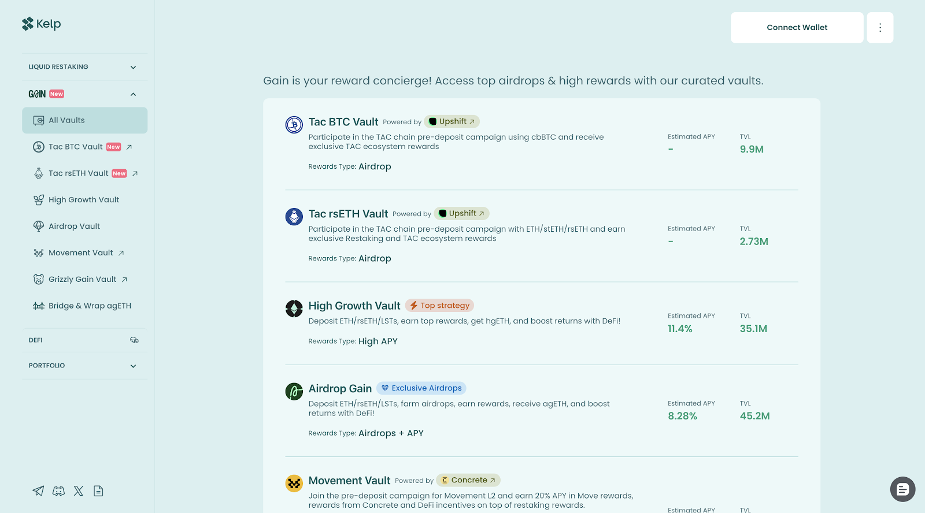The image size is (925, 513).
Task: Open Bridge & Wrap agETH page
Action: [x=90, y=306]
